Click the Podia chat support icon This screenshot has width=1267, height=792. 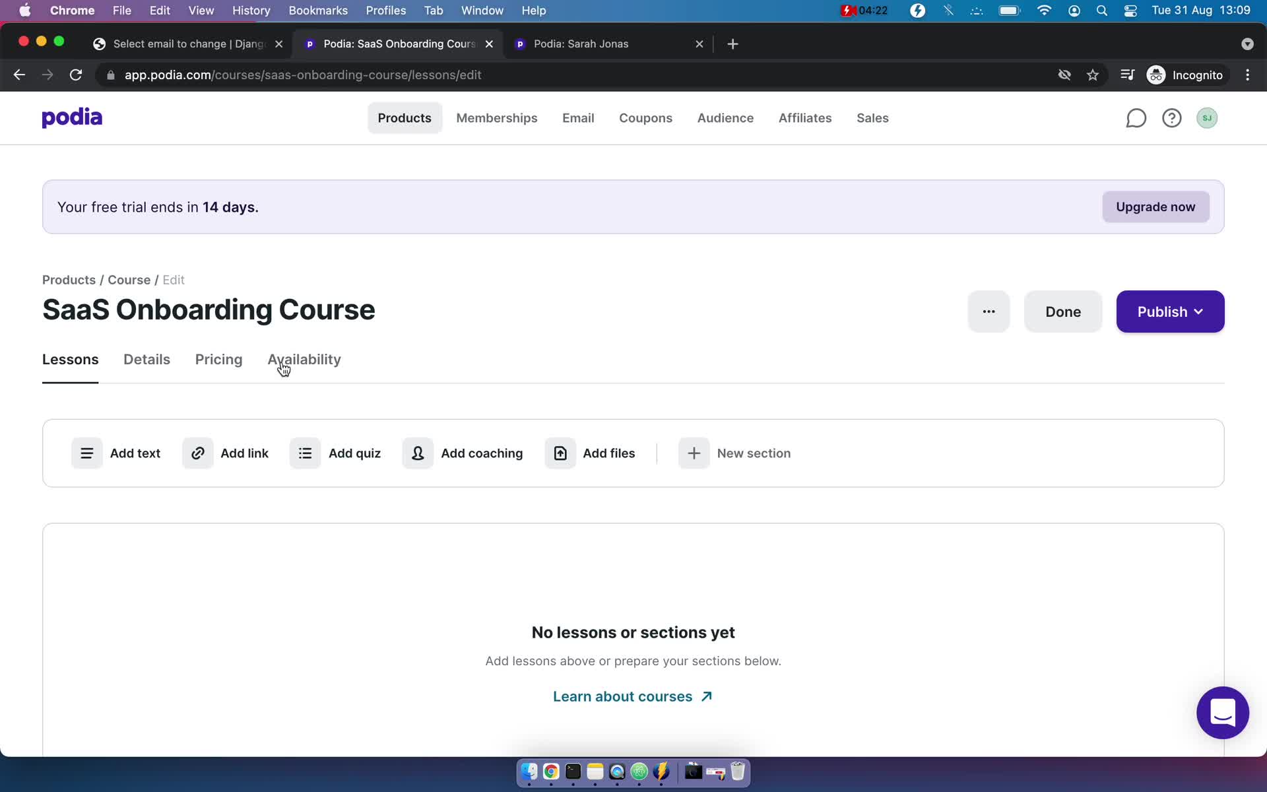1222,713
